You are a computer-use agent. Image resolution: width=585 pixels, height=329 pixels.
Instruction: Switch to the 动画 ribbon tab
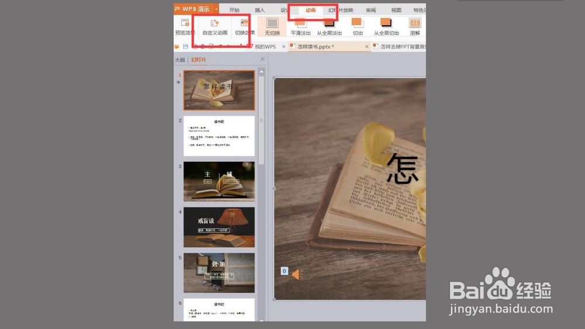[311, 10]
